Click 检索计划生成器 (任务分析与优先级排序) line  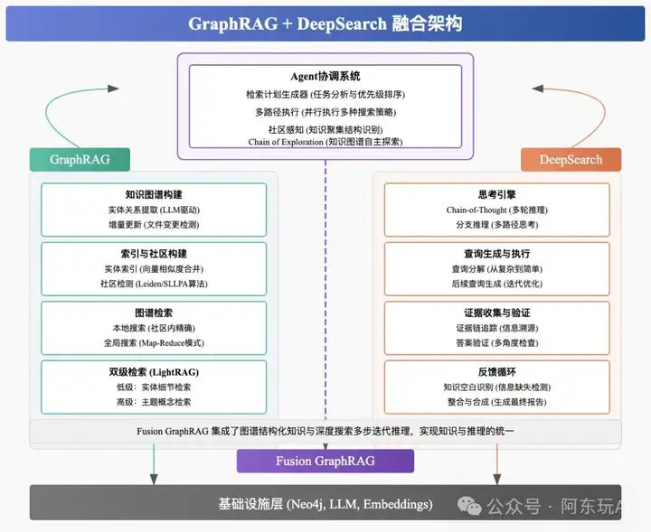point(325,95)
